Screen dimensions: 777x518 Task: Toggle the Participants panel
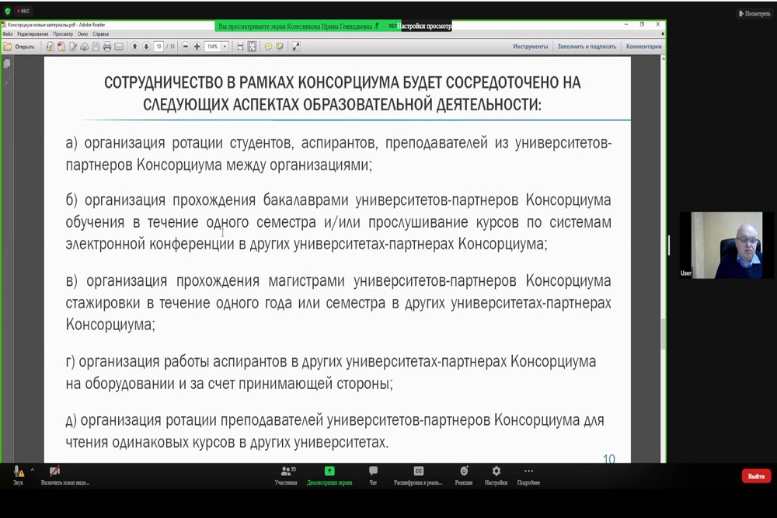point(286,475)
